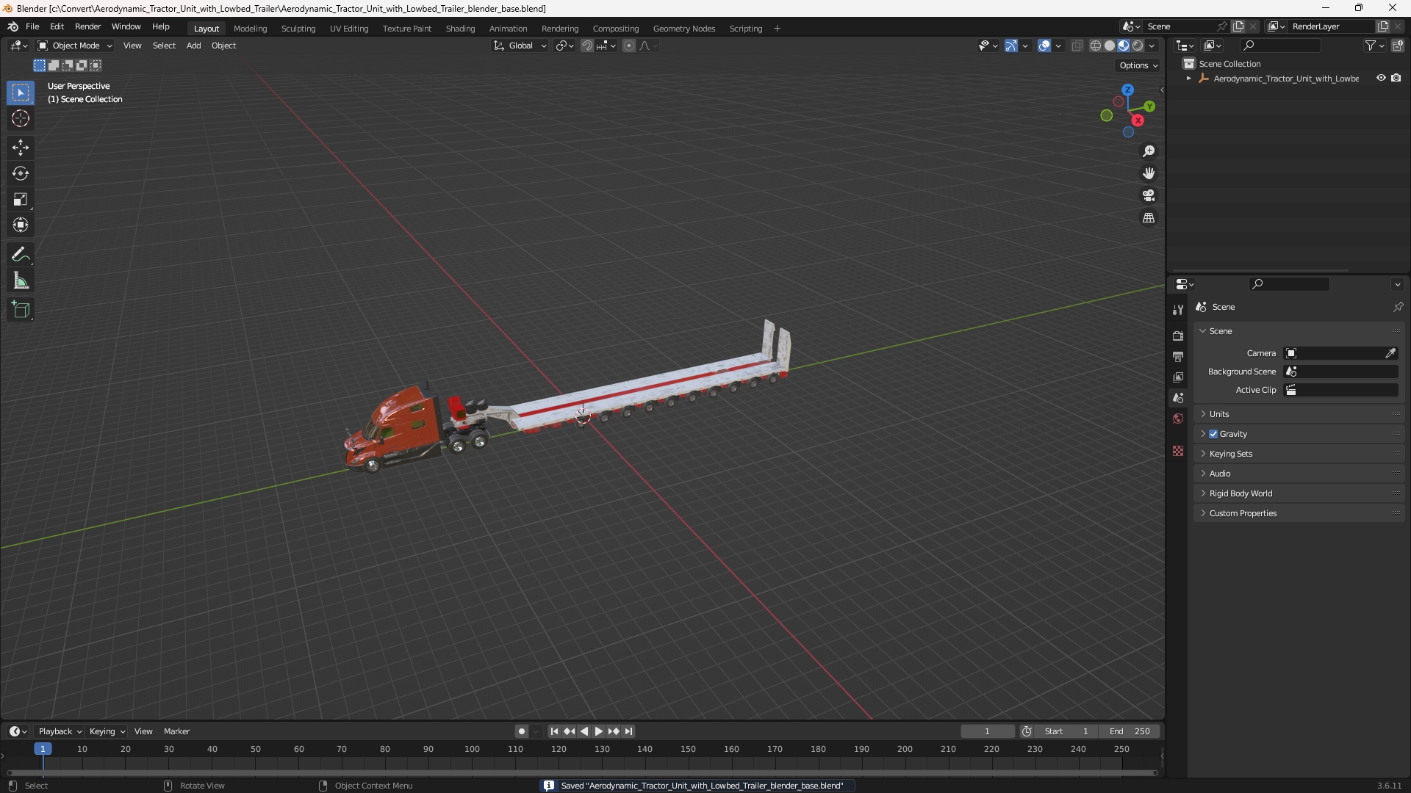Toggle viewport overlays display
1411x793 pixels.
pos(1044,46)
